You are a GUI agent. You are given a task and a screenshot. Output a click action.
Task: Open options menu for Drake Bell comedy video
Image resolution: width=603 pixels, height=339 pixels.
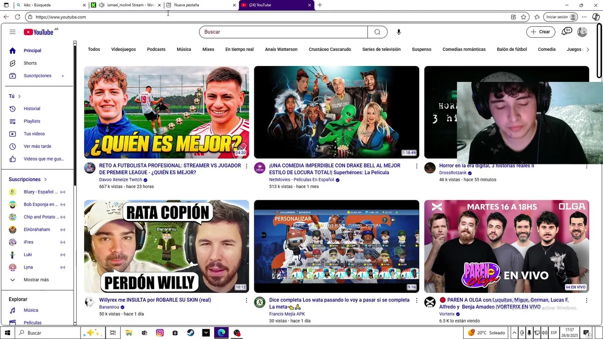click(416, 166)
